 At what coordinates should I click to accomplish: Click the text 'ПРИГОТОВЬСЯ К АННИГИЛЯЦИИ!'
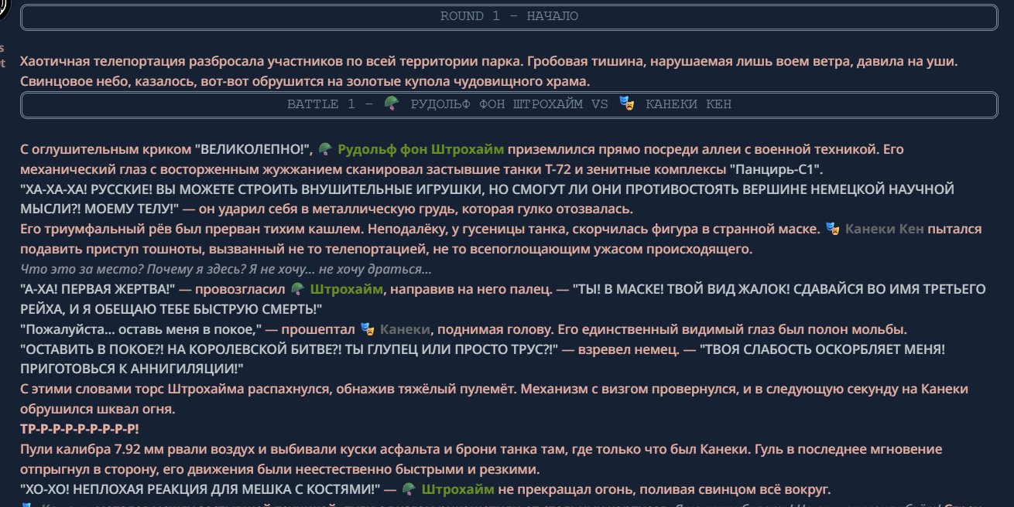coord(132,369)
